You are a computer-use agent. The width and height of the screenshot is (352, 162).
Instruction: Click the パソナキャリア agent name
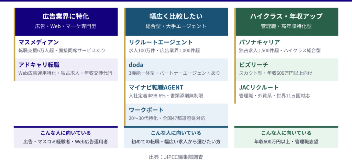(x=259, y=42)
